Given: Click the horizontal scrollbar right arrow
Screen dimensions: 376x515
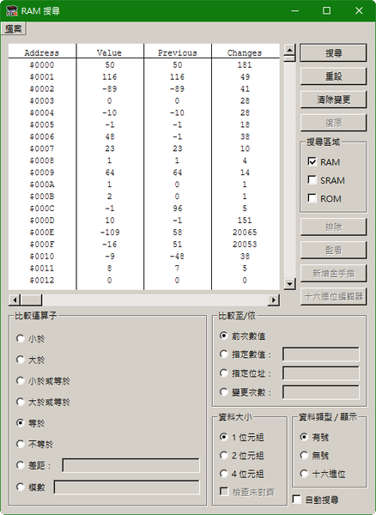Looking at the screenshot, I should click(274, 300).
